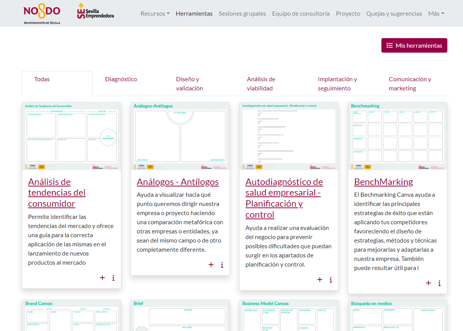The height and width of the screenshot is (331, 463).
Task: Open the info icon on the Autodiagnóstico card
Action: click(331, 280)
